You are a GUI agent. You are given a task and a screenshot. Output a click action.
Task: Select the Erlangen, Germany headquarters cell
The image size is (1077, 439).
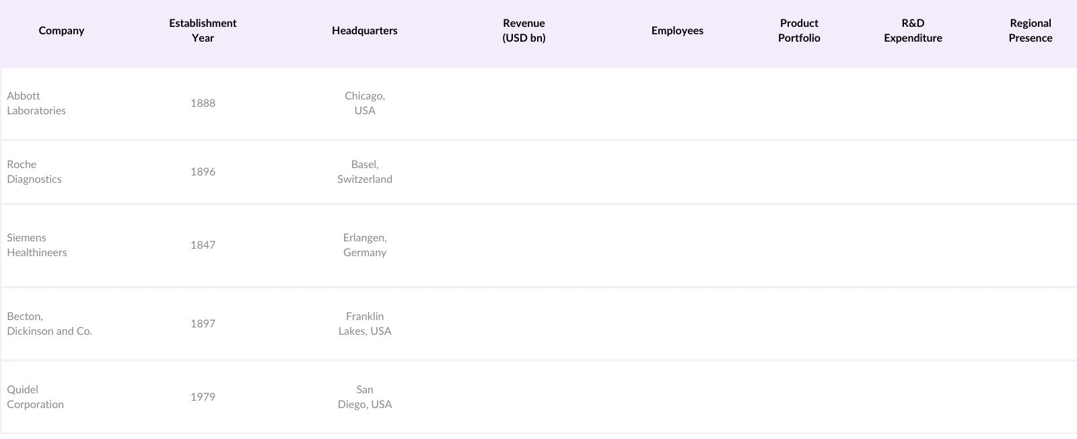pyautogui.click(x=365, y=245)
